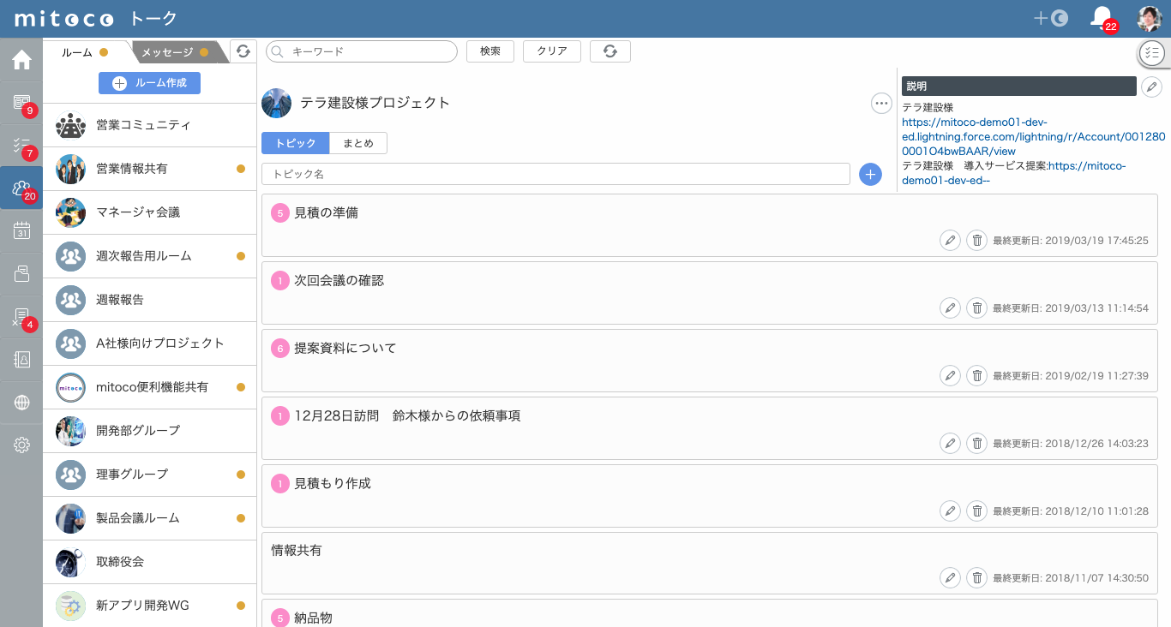Open the ToDo icon with badge 7

coord(21,146)
